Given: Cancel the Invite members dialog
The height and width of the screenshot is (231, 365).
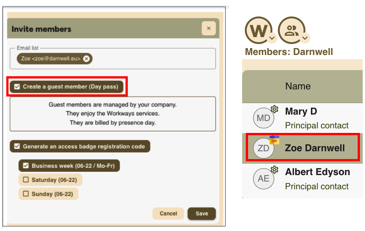Looking at the screenshot, I should click(168, 214).
